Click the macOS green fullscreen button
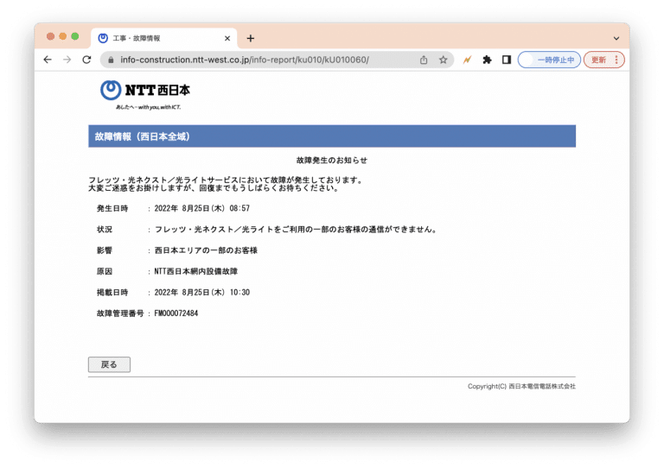 coord(75,36)
